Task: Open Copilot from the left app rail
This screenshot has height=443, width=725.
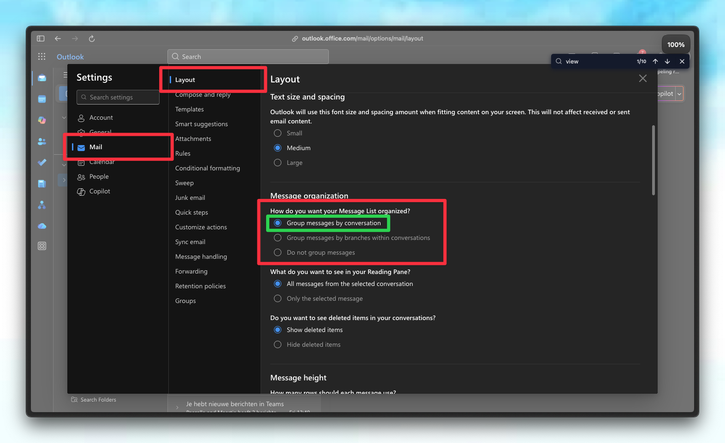Action: pyautogui.click(x=42, y=120)
